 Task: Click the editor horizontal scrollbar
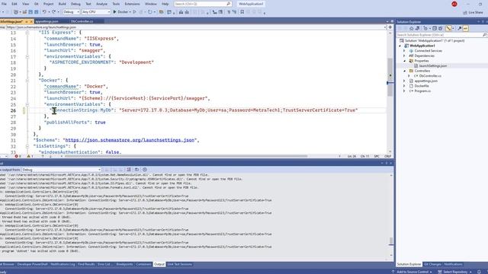coord(186,156)
